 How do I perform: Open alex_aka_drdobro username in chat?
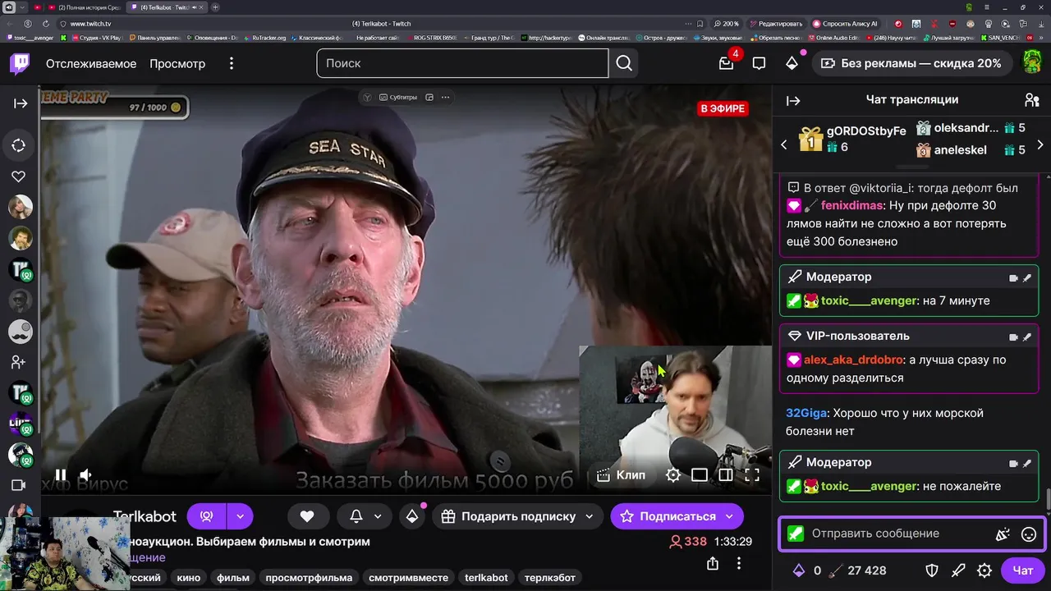pos(851,360)
